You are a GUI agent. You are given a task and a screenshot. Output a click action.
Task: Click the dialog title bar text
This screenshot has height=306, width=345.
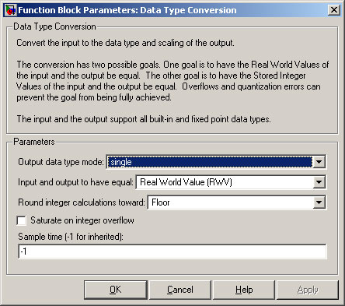point(127,10)
